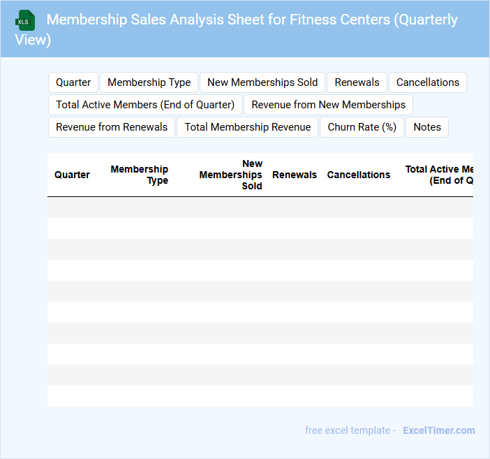490x459 pixels.
Task: Click the Membership Type column header
Action: [140, 175]
